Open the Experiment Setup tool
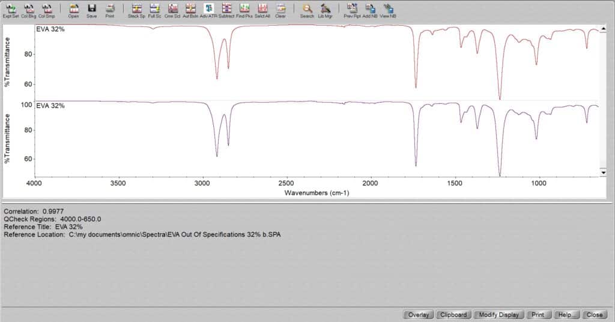The height and width of the screenshot is (322, 615). click(x=11, y=10)
